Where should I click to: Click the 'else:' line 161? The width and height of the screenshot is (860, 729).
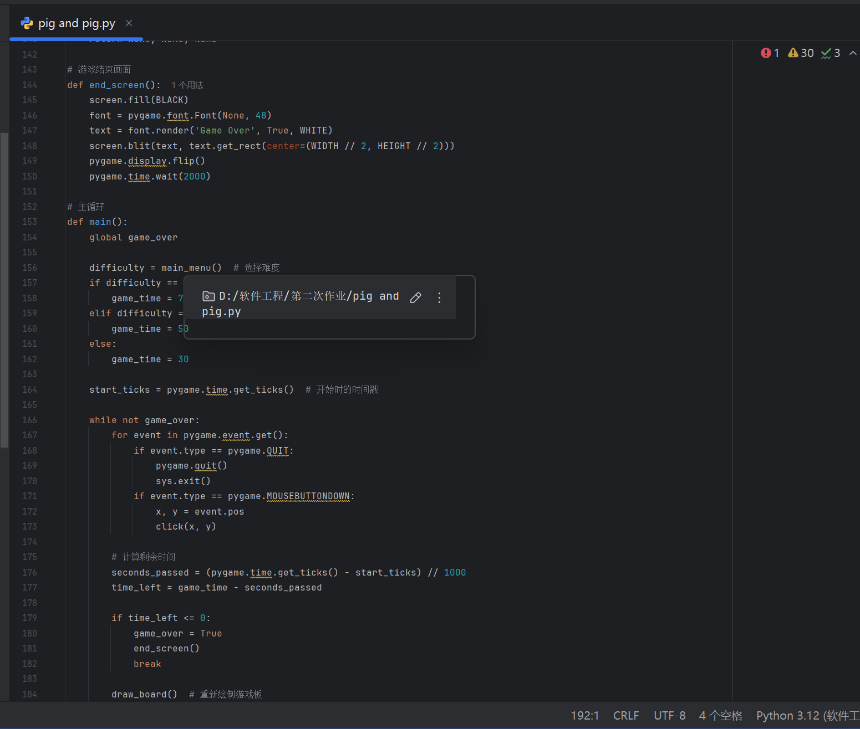click(103, 343)
